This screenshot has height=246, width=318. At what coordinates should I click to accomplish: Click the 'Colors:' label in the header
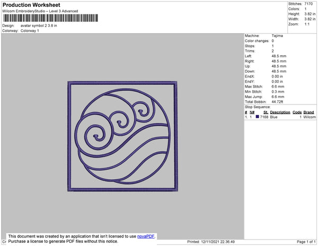click(294, 9)
